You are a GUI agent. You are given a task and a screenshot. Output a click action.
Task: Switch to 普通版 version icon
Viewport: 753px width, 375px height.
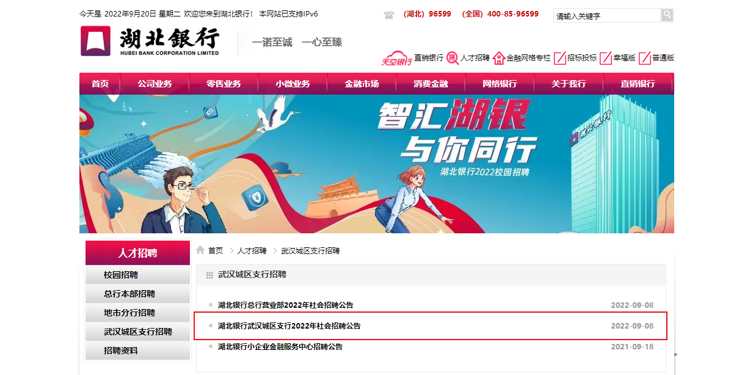click(x=645, y=58)
